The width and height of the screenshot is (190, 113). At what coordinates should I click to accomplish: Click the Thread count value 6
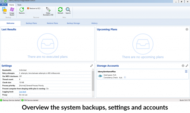[20, 79]
